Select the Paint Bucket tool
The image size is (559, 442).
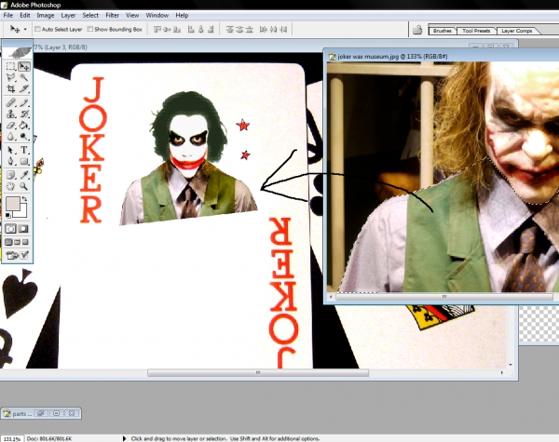24,125
